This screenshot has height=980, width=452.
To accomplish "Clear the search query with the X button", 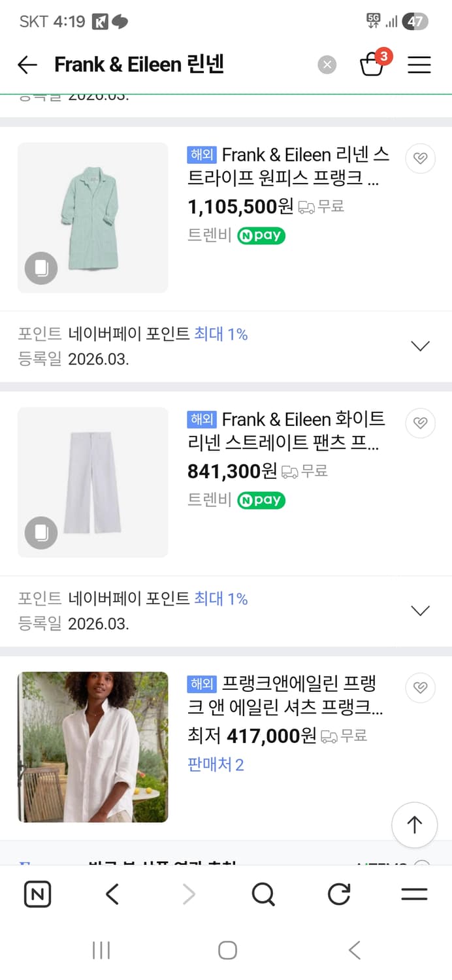I will (x=327, y=64).
